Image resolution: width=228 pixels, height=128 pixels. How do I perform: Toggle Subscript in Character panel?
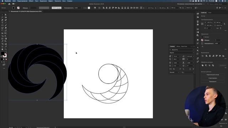[x=183, y=69]
